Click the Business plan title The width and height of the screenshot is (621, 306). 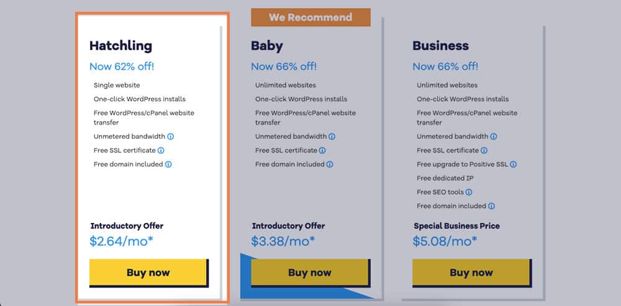(x=441, y=46)
